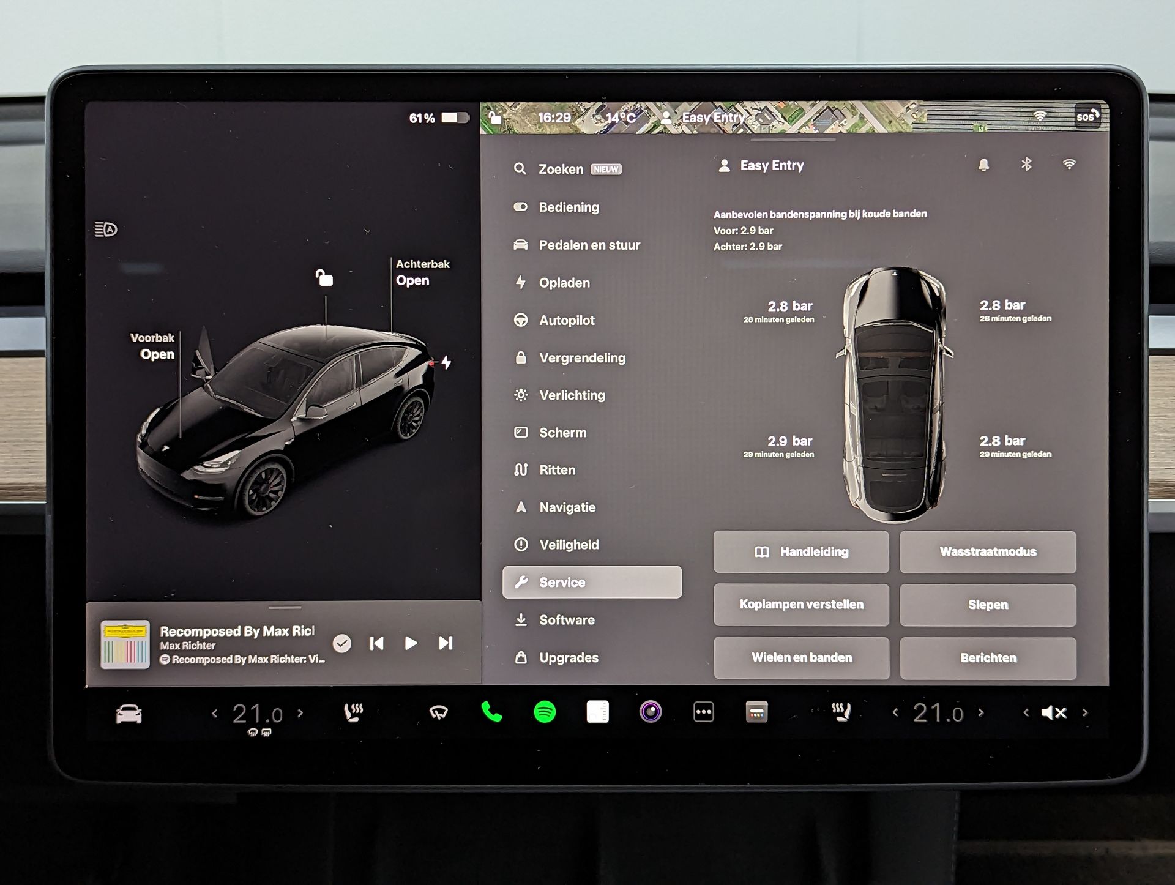This screenshot has height=885, width=1175.
Task: Expand the media player drag handle
Action: tap(285, 608)
